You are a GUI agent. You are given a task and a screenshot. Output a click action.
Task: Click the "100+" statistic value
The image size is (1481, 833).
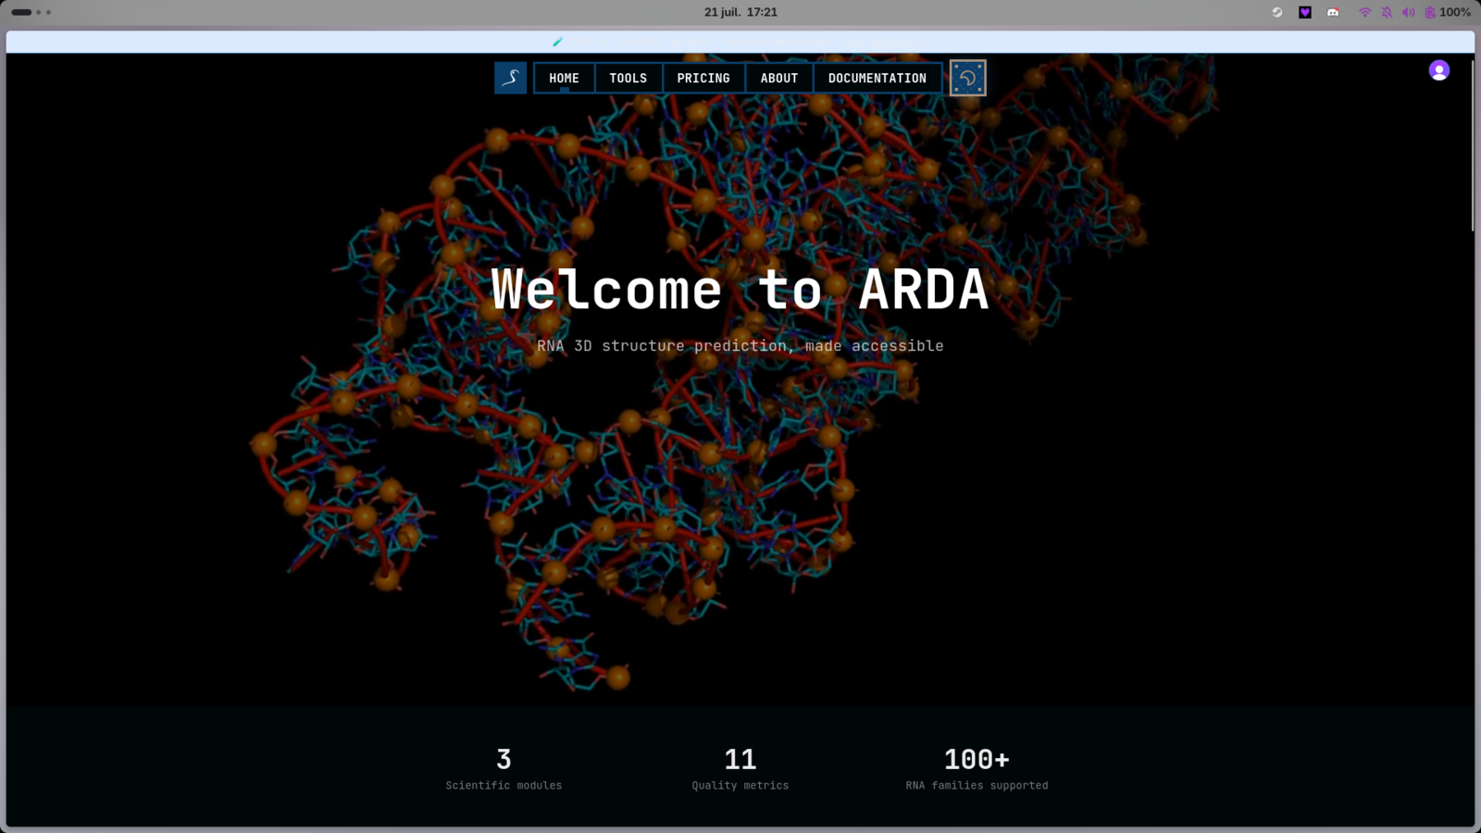(x=977, y=759)
